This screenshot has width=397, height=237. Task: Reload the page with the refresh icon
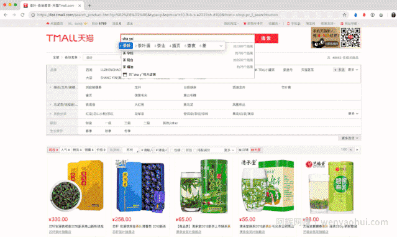(x=22, y=15)
